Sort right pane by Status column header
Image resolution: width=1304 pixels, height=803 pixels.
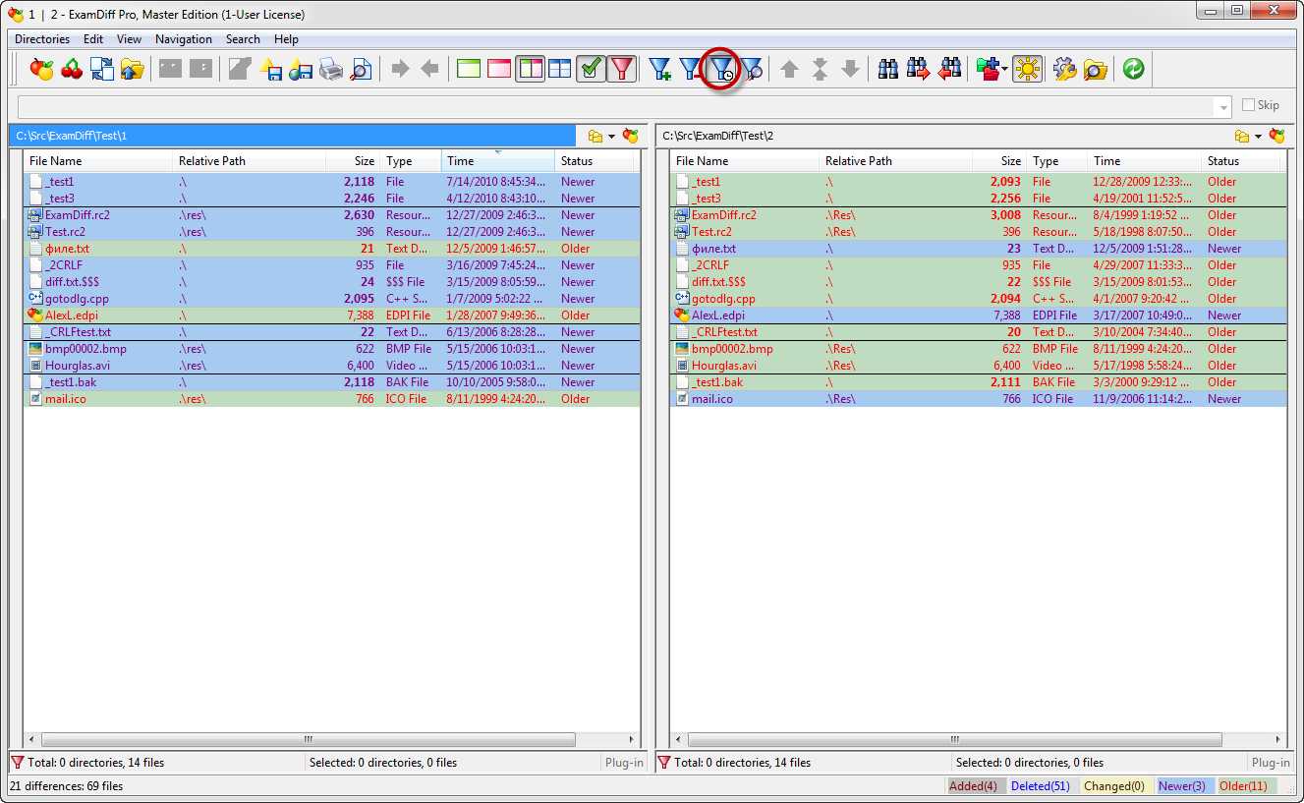[x=1243, y=161]
